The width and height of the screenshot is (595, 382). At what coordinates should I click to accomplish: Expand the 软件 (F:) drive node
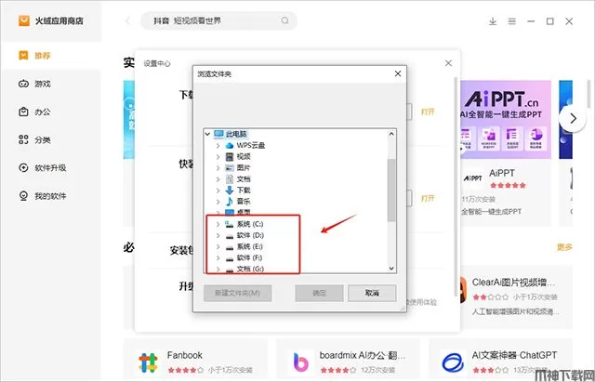pyautogui.click(x=218, y=258)
